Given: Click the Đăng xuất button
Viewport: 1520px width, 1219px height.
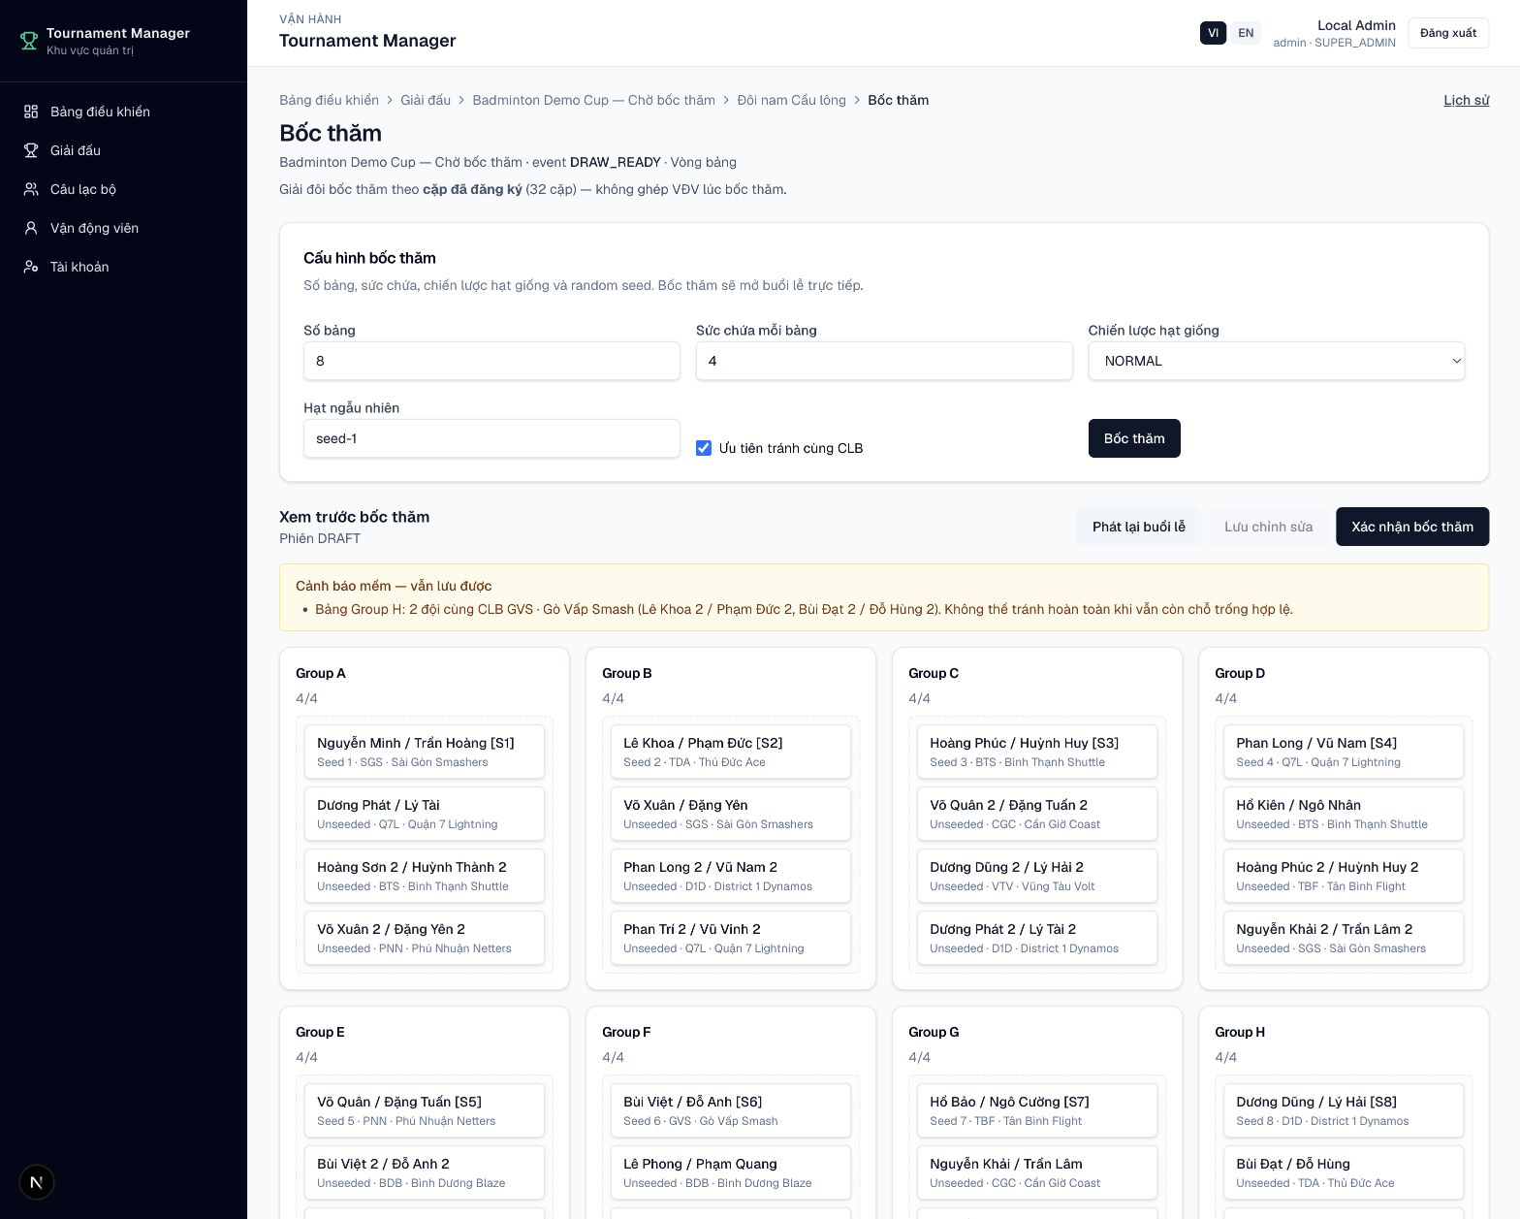Looking at the screenshot, I should point(1448,33).
